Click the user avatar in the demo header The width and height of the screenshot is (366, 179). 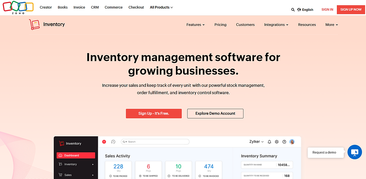(x=292, y=142)
